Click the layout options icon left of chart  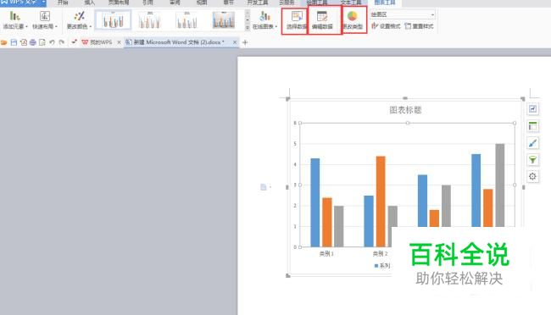coord(264,187)
